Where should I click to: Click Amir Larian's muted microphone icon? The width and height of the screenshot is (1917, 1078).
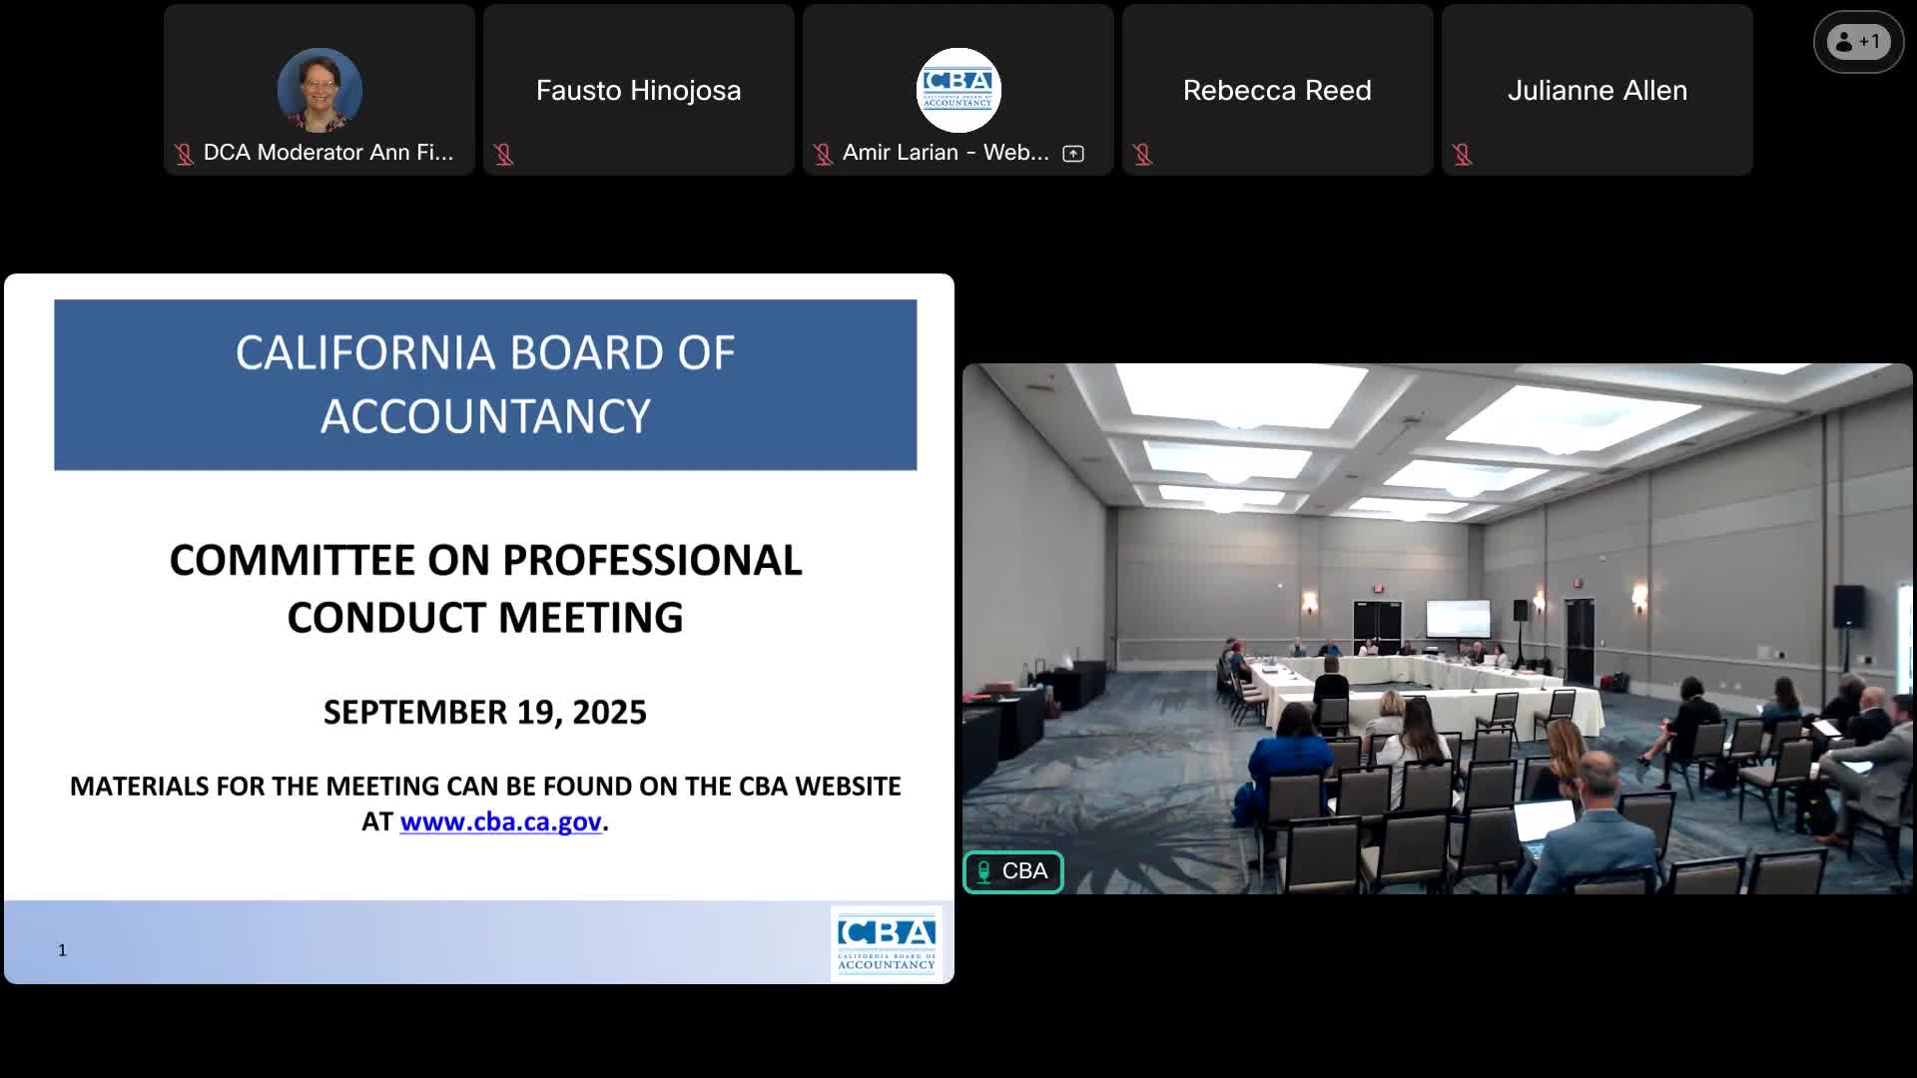pos(823,154)
